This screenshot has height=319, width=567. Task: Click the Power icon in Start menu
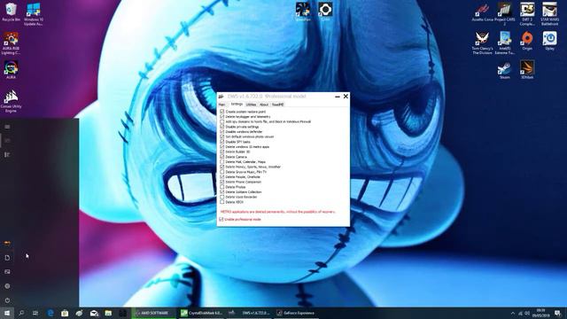pyautogui.click(x=7, y=300)
